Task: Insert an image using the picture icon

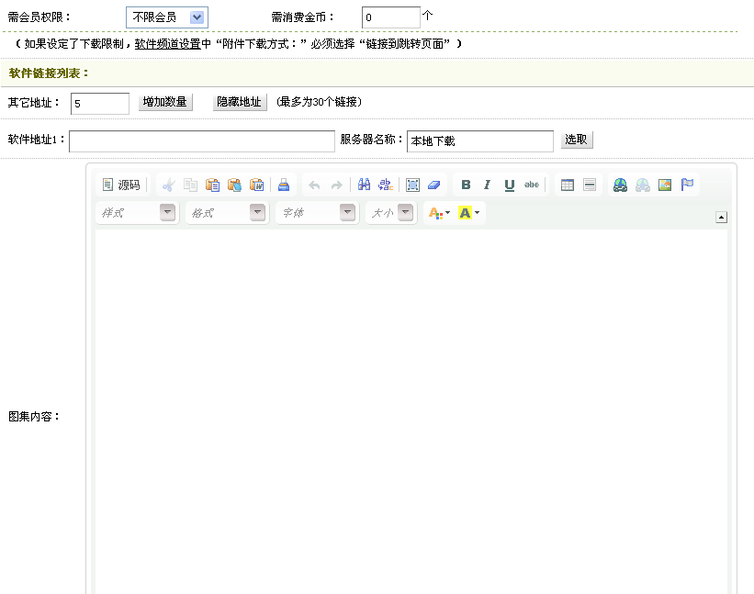Action: 665,185
